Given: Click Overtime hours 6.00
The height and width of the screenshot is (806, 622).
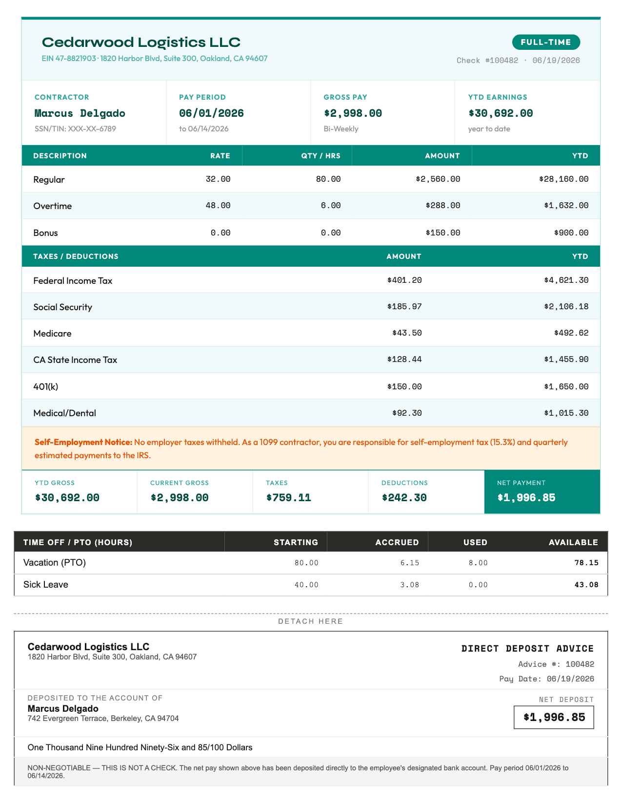Looking at the screenshot, I should 331,206.
